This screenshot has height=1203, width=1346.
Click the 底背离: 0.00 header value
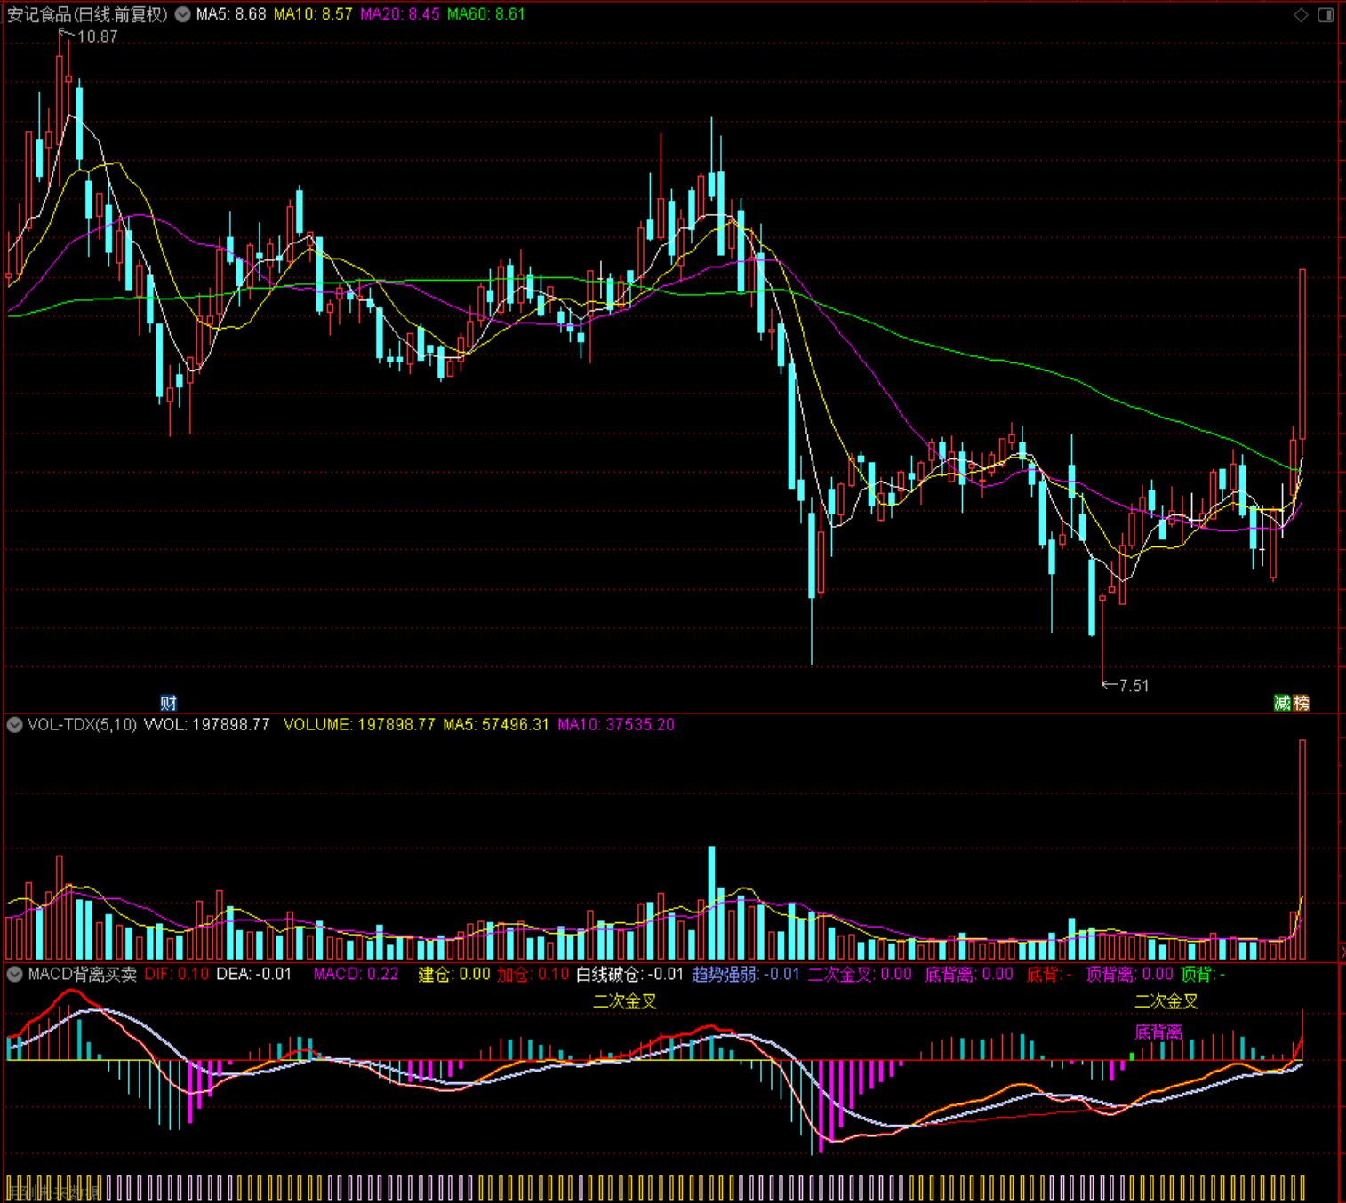pyautogui.click(x=969, y=975)
